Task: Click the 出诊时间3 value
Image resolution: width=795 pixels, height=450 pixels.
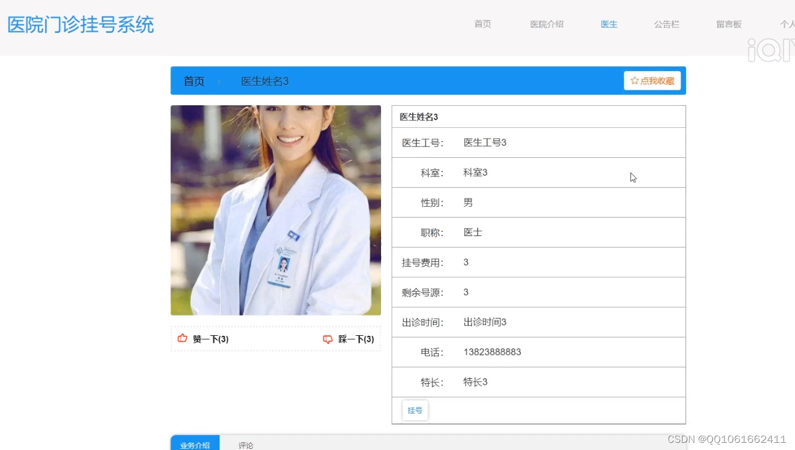Action: point(485,322)
